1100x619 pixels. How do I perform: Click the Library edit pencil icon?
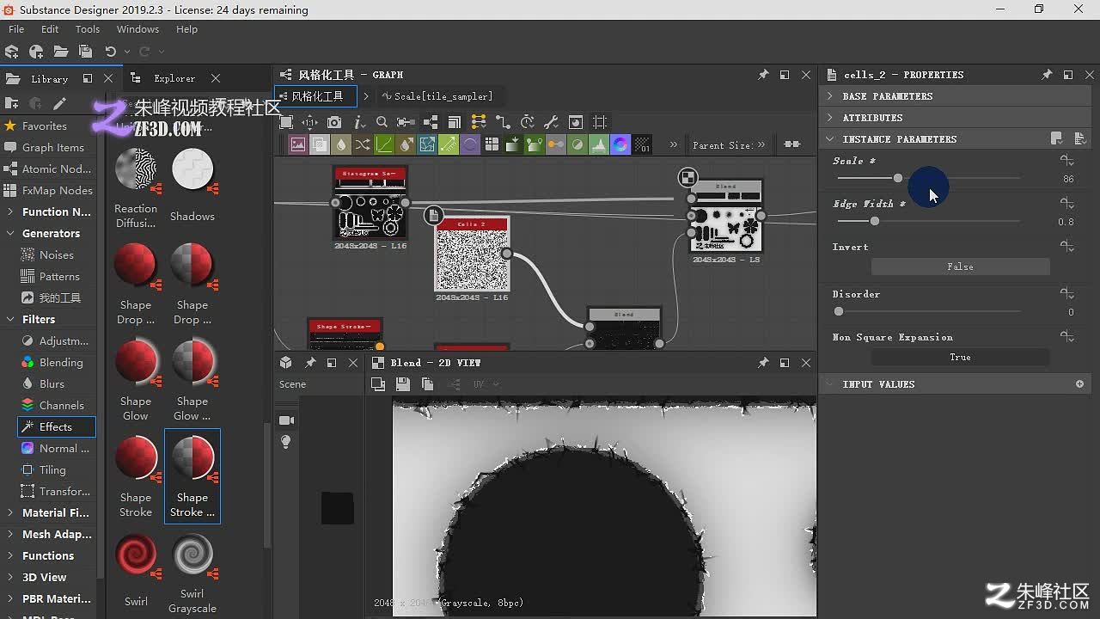click(x=59, y=104)
